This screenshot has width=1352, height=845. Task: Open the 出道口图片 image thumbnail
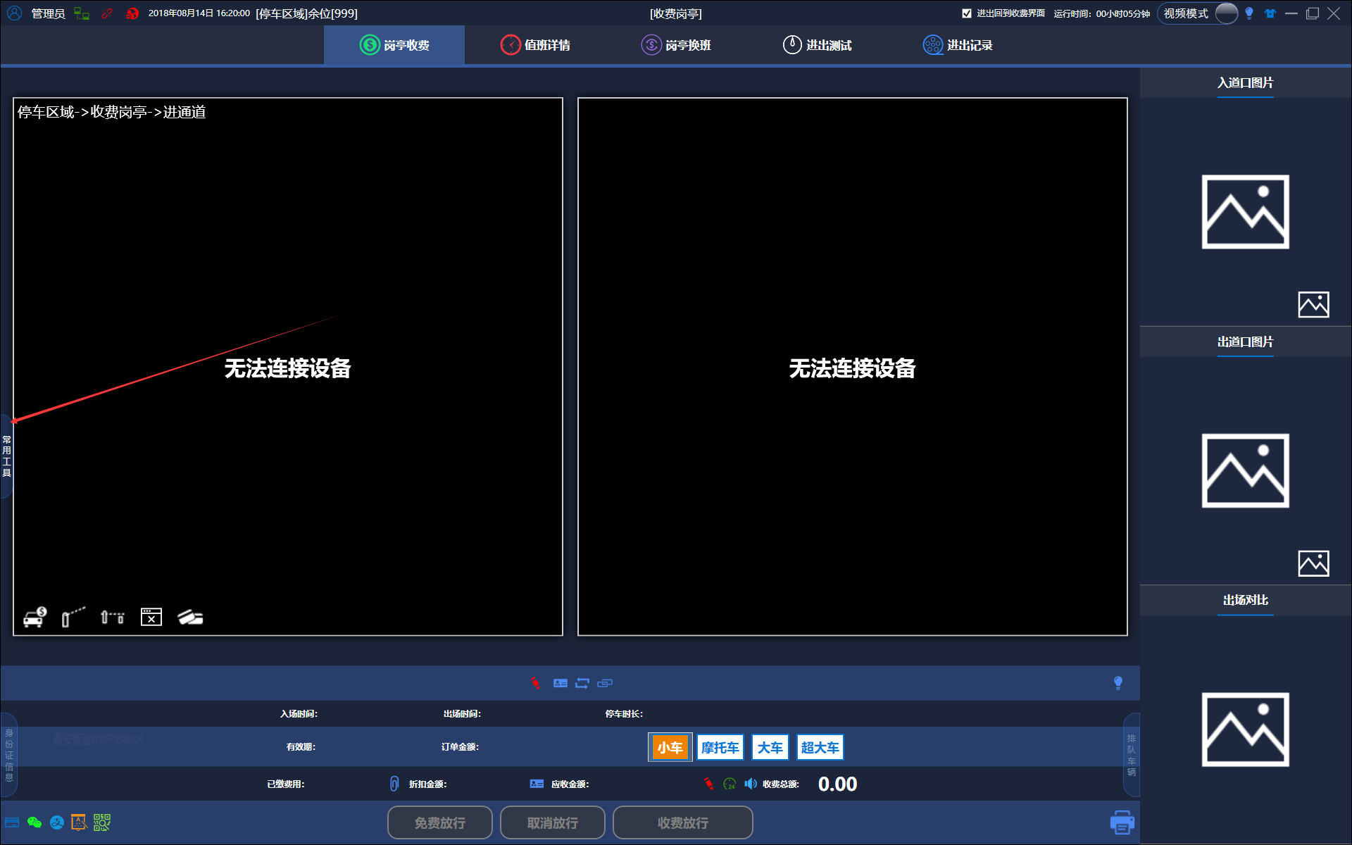(1246, 470)
